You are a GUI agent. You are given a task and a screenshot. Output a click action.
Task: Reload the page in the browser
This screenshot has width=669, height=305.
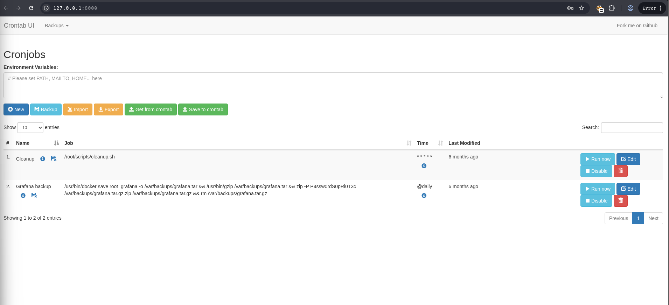[x=31, y=8]
